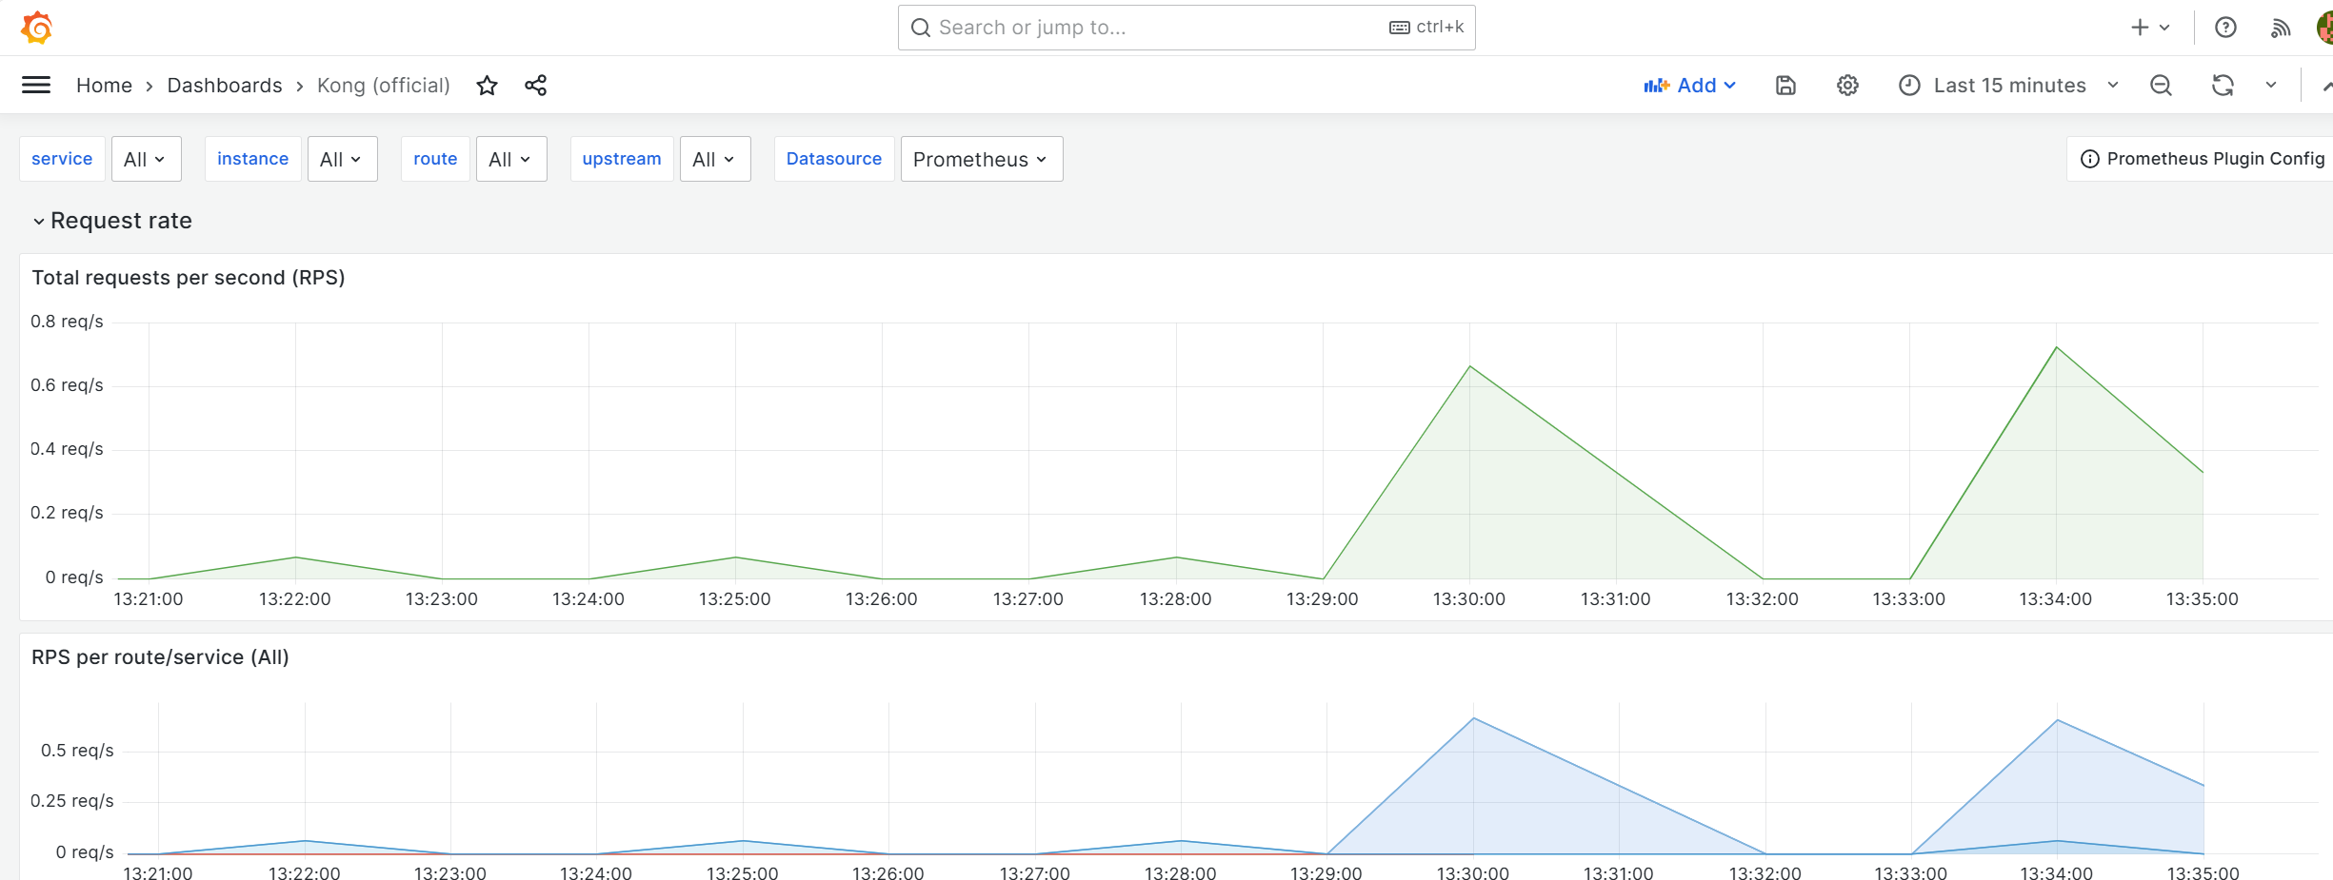Open the user avatar profile menu

(x=2324, y=28)
